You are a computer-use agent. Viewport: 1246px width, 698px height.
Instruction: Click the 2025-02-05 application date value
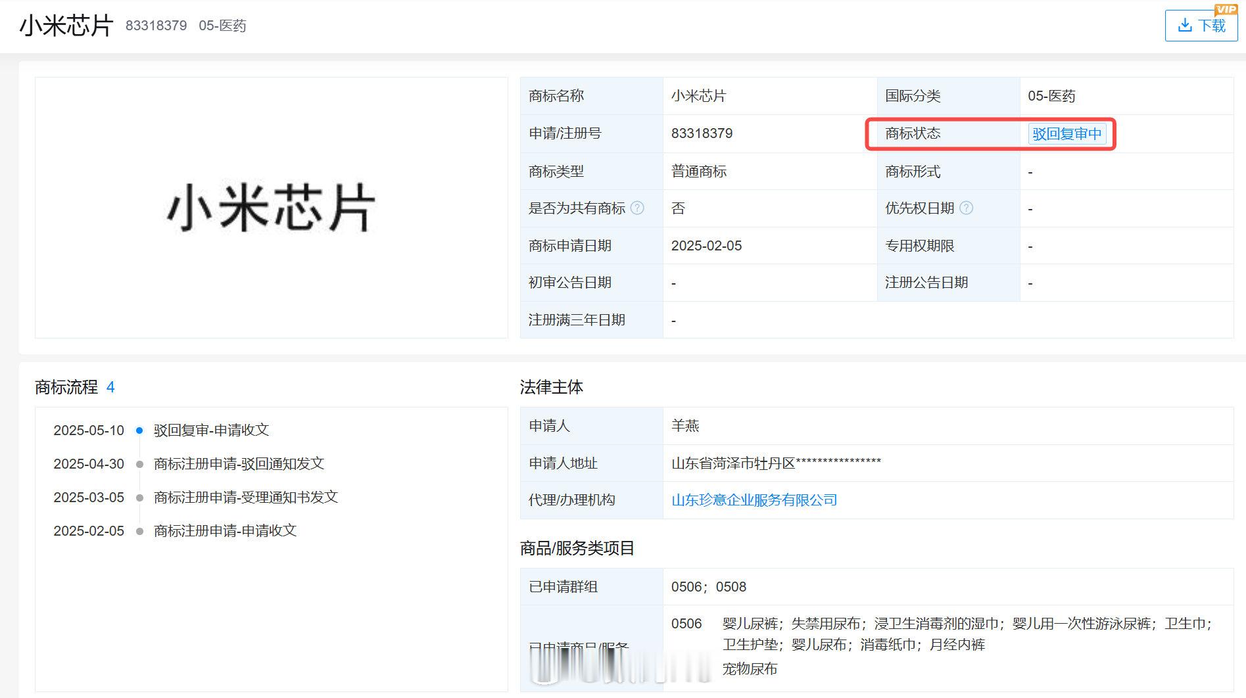[707, 246]
